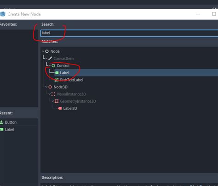Collapse the Node3D branch arrow
Viewport: 218px width, 186px height.
(46, 87)
